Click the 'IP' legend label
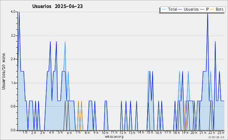228x140 pixels. click(207, 9)
